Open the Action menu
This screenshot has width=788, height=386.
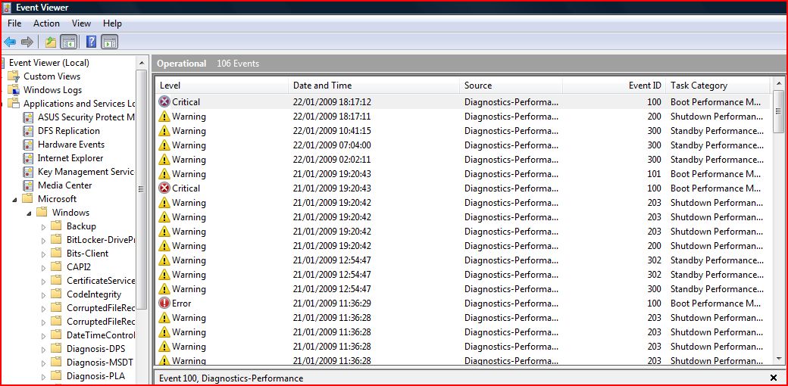pos(46,23)
